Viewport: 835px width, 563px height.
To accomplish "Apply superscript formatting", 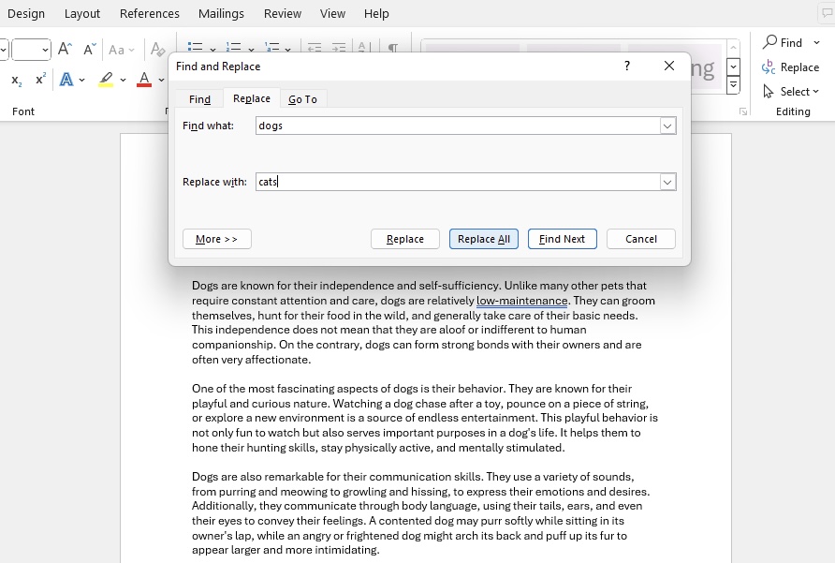I will [x=40, y=80].
